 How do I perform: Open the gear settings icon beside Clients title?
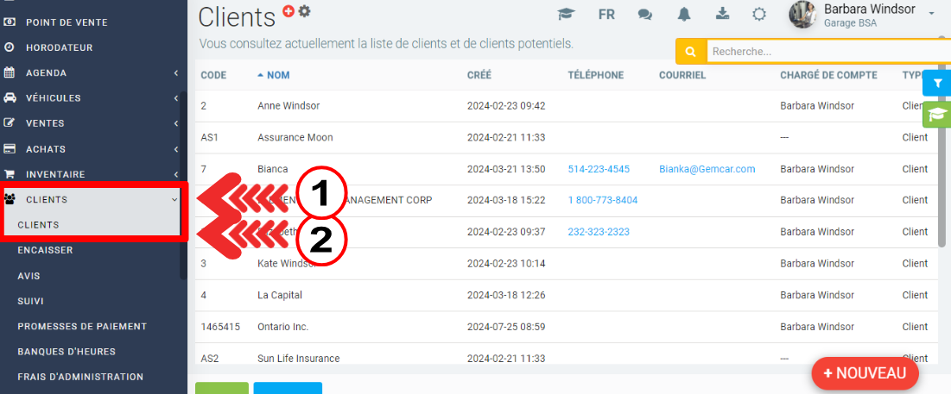[304, 11]
